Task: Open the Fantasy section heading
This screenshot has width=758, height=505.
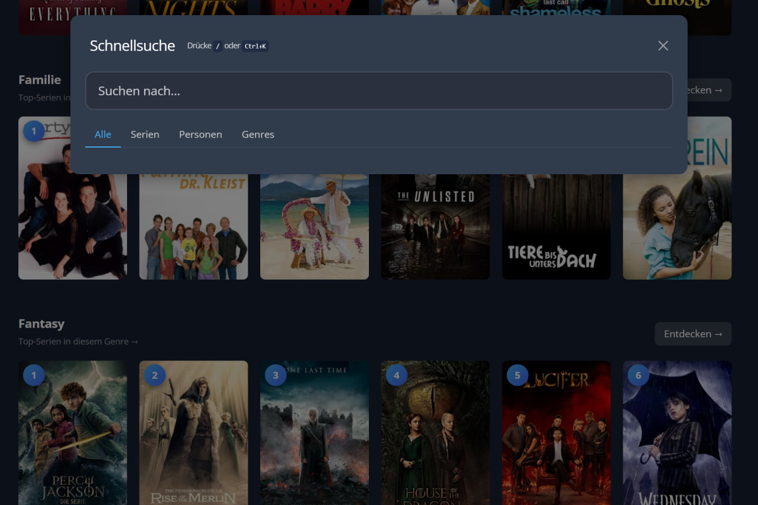Action: point(42,324)
